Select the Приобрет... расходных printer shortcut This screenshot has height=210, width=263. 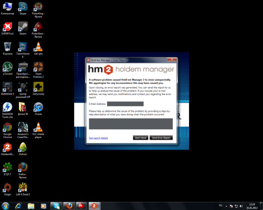click(23, 70)
